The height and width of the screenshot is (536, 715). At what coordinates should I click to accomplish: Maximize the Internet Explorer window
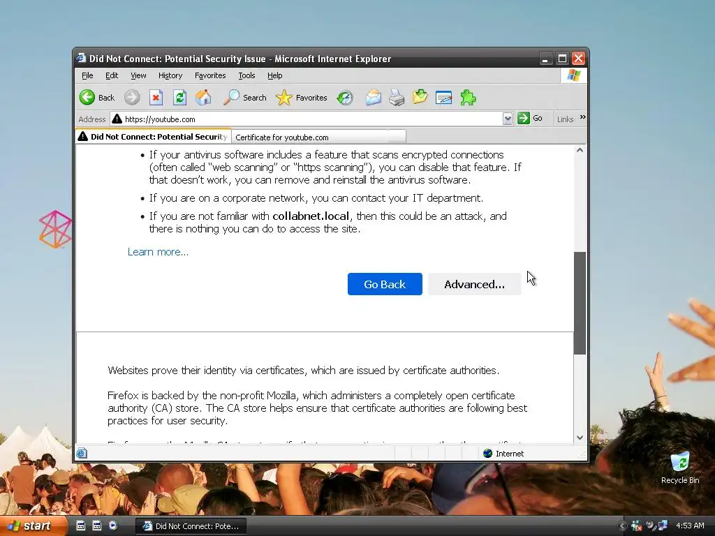click(562, 59)
